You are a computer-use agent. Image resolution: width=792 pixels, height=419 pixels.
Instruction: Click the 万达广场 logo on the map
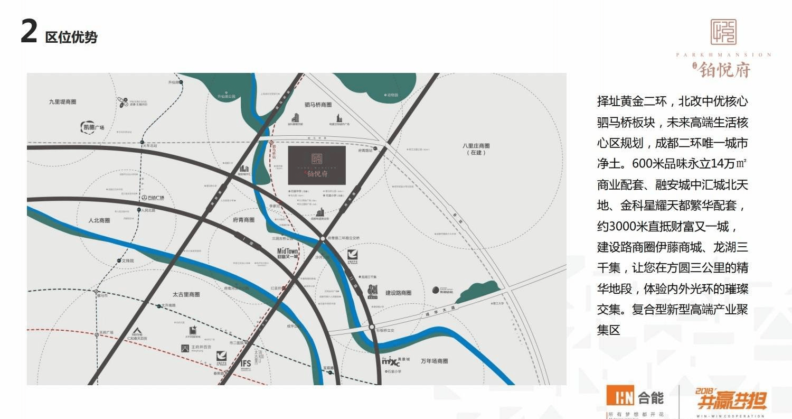pos(154,198)
